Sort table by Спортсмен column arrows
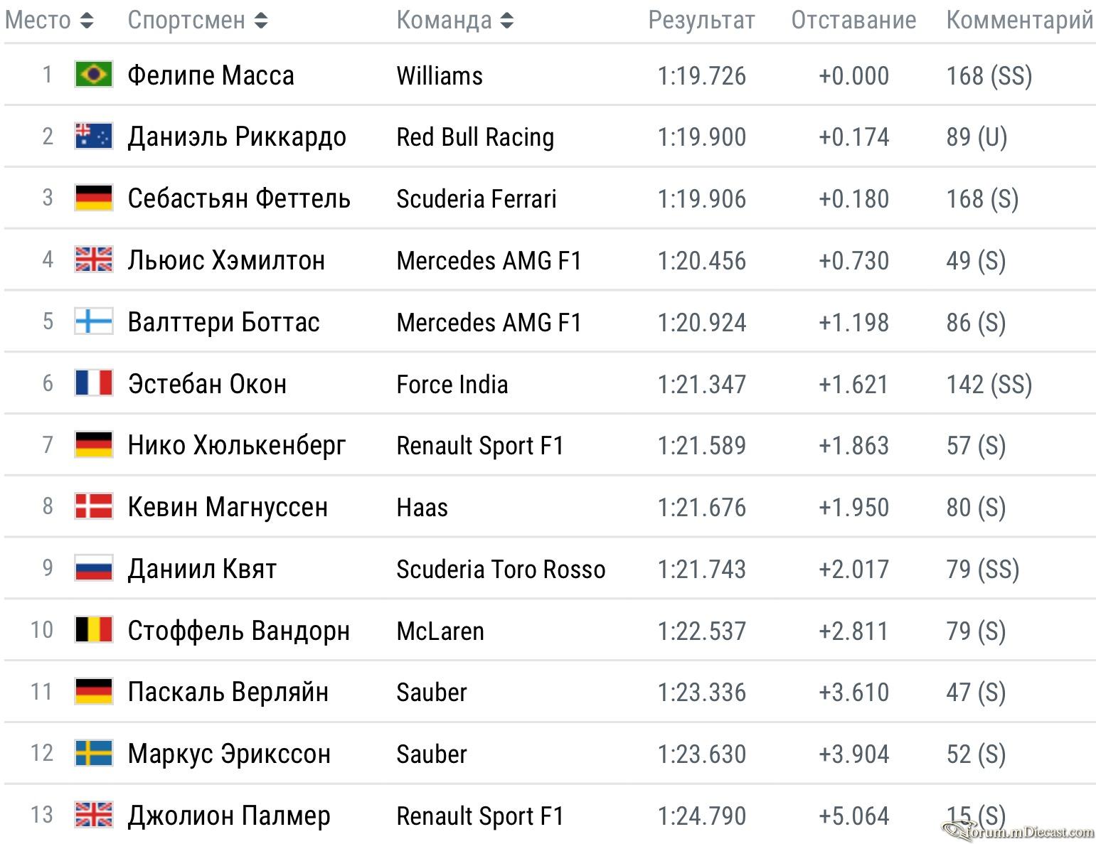 [261, 21]
